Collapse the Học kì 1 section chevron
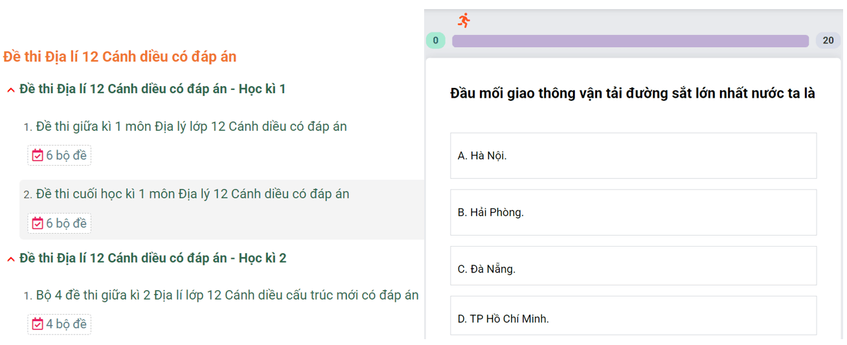 point(10,90)
